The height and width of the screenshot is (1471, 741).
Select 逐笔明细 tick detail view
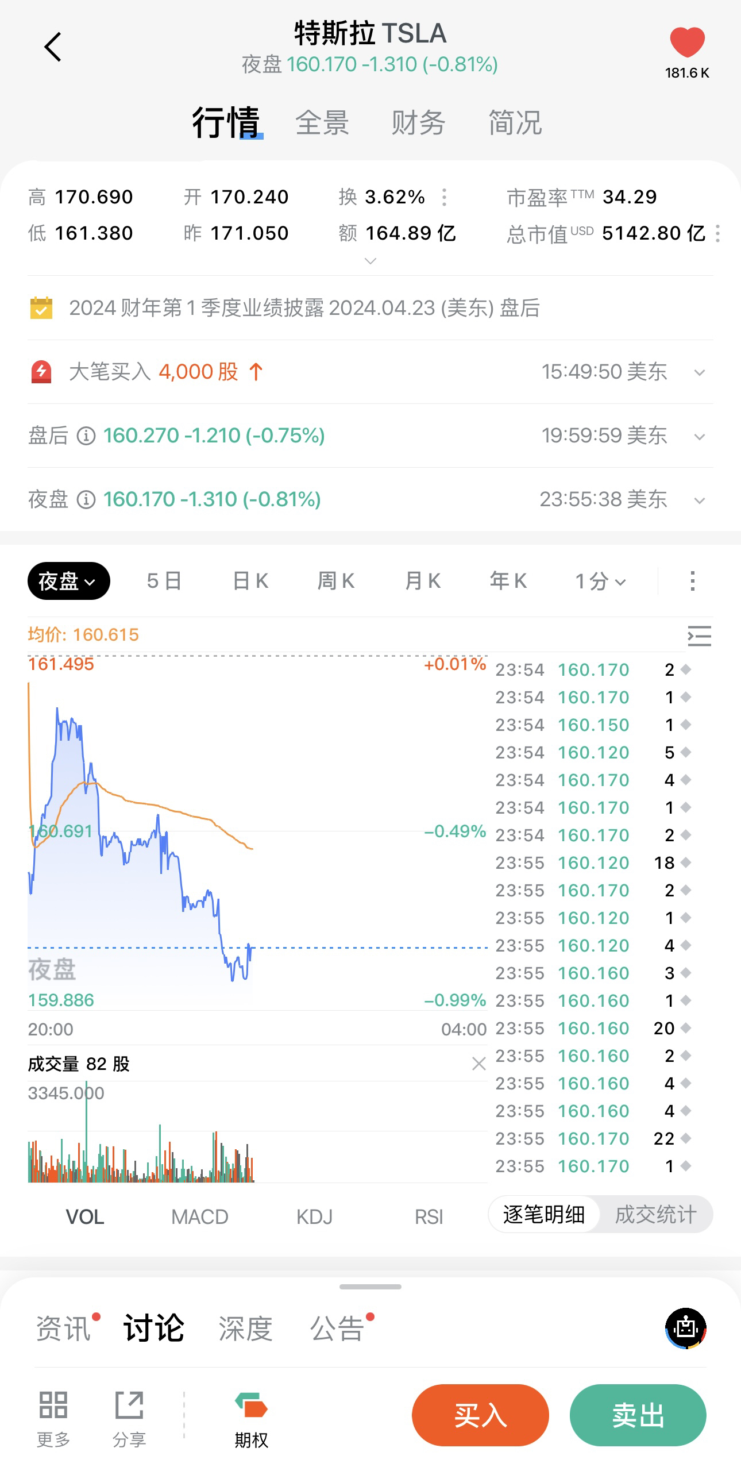point(543,1215)
